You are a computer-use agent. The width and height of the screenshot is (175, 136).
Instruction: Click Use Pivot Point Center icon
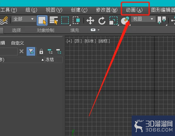coord(162,20)
